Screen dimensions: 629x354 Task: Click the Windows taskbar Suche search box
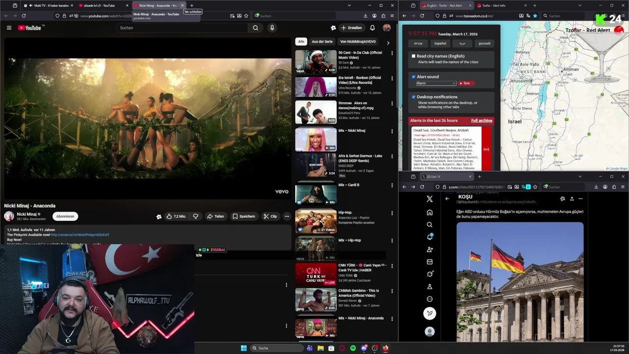277,348
